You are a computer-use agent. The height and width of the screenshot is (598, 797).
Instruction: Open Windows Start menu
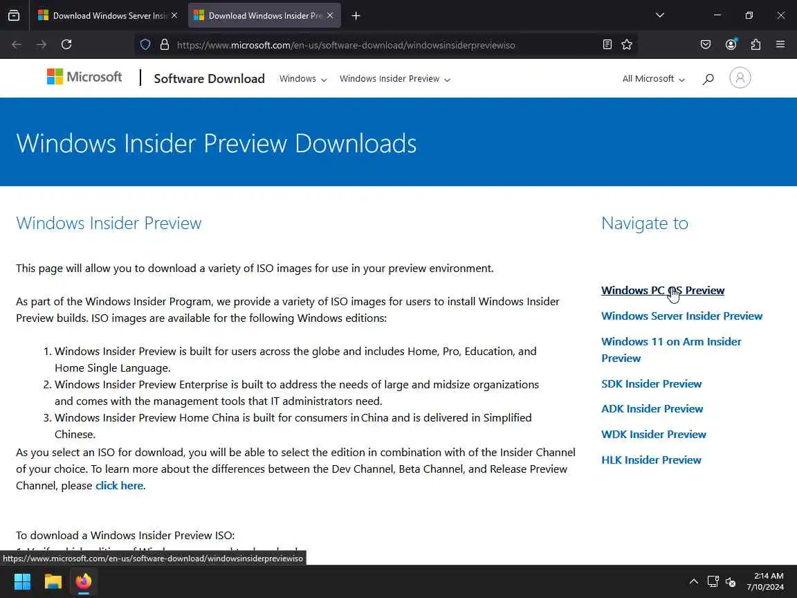[x=22, y=581]
